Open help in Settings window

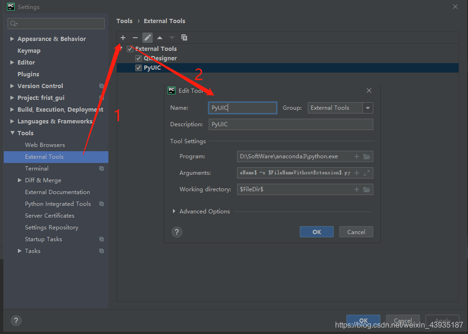pyautogui.click(x=16, y=321)
